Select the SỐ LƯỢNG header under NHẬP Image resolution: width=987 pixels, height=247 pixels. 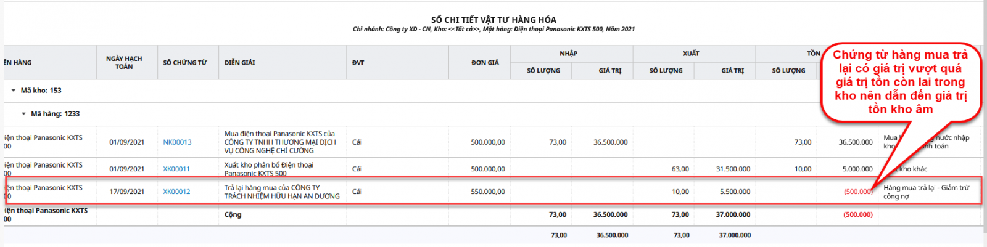tap(543, 71)
